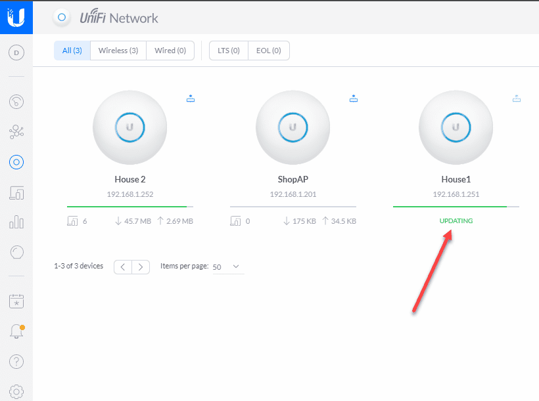539x401 pixels.
Task: Click the adoption icon on House 2 card
Action: pyautogui.click(x=191, y=98)
